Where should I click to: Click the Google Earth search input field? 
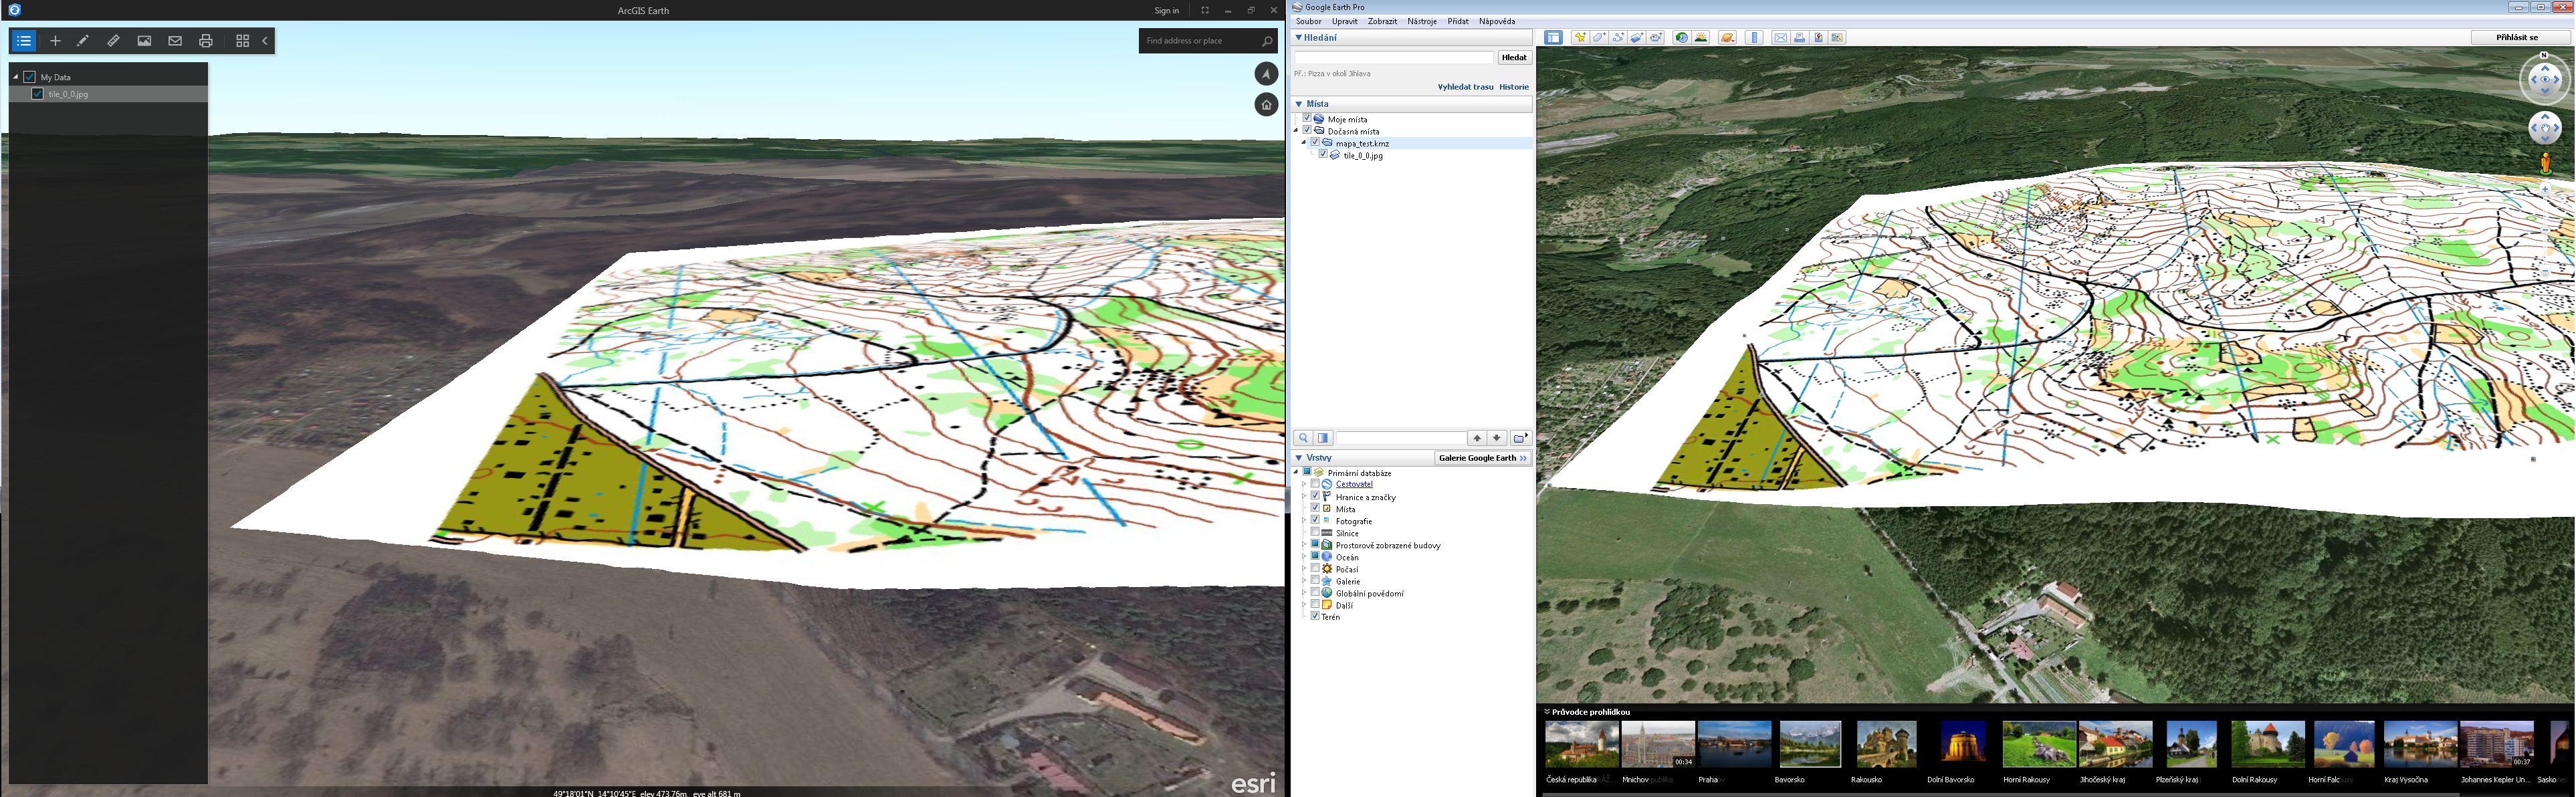(1394, 58)
